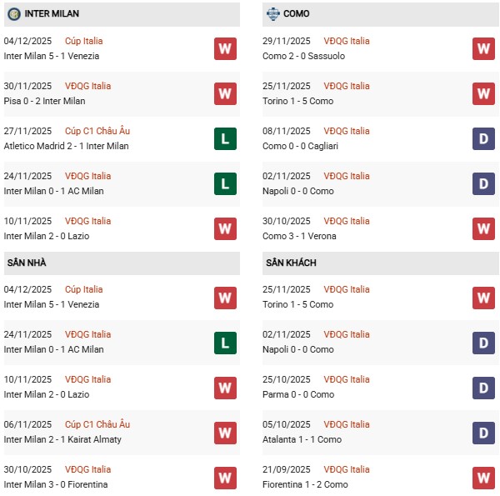Click L badge for Atletico Madrid 2 - 1 Inter Milan
This screenshot has height=496, width=500.
[x=225, y=138]
